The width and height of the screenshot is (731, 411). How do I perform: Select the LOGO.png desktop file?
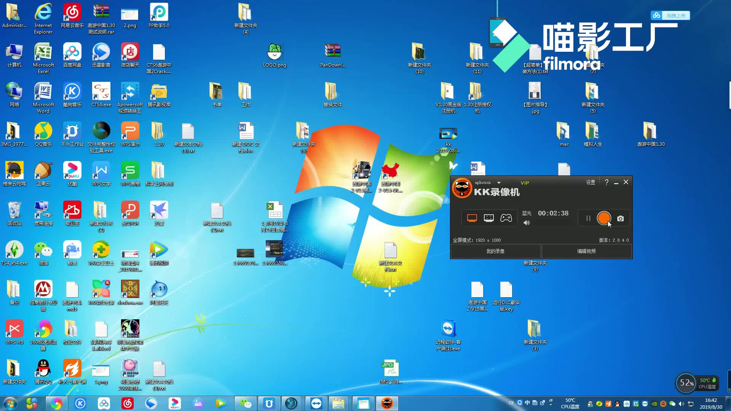pyautogui.click(x=274, y=55)
